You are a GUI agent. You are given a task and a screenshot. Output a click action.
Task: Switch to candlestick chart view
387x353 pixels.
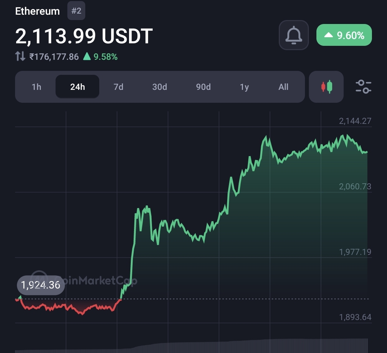[326, 87]
